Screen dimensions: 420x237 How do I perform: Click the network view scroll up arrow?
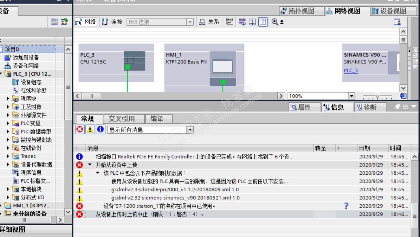click(403, 31)
